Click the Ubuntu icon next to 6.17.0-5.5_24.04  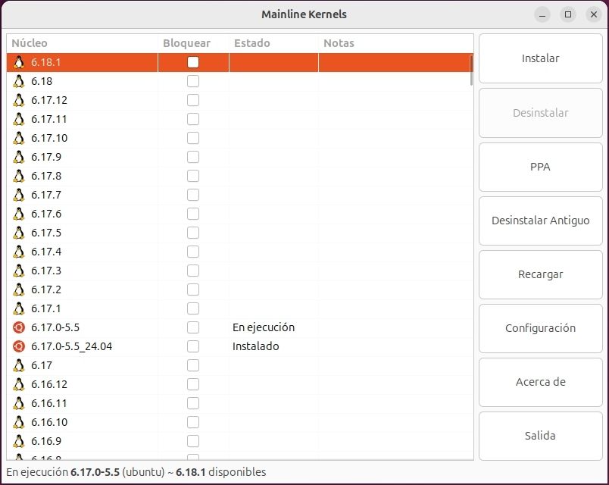click(x=18, y=346)
